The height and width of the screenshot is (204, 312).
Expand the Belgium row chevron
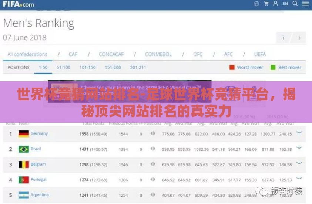click(x=299, y=163)
